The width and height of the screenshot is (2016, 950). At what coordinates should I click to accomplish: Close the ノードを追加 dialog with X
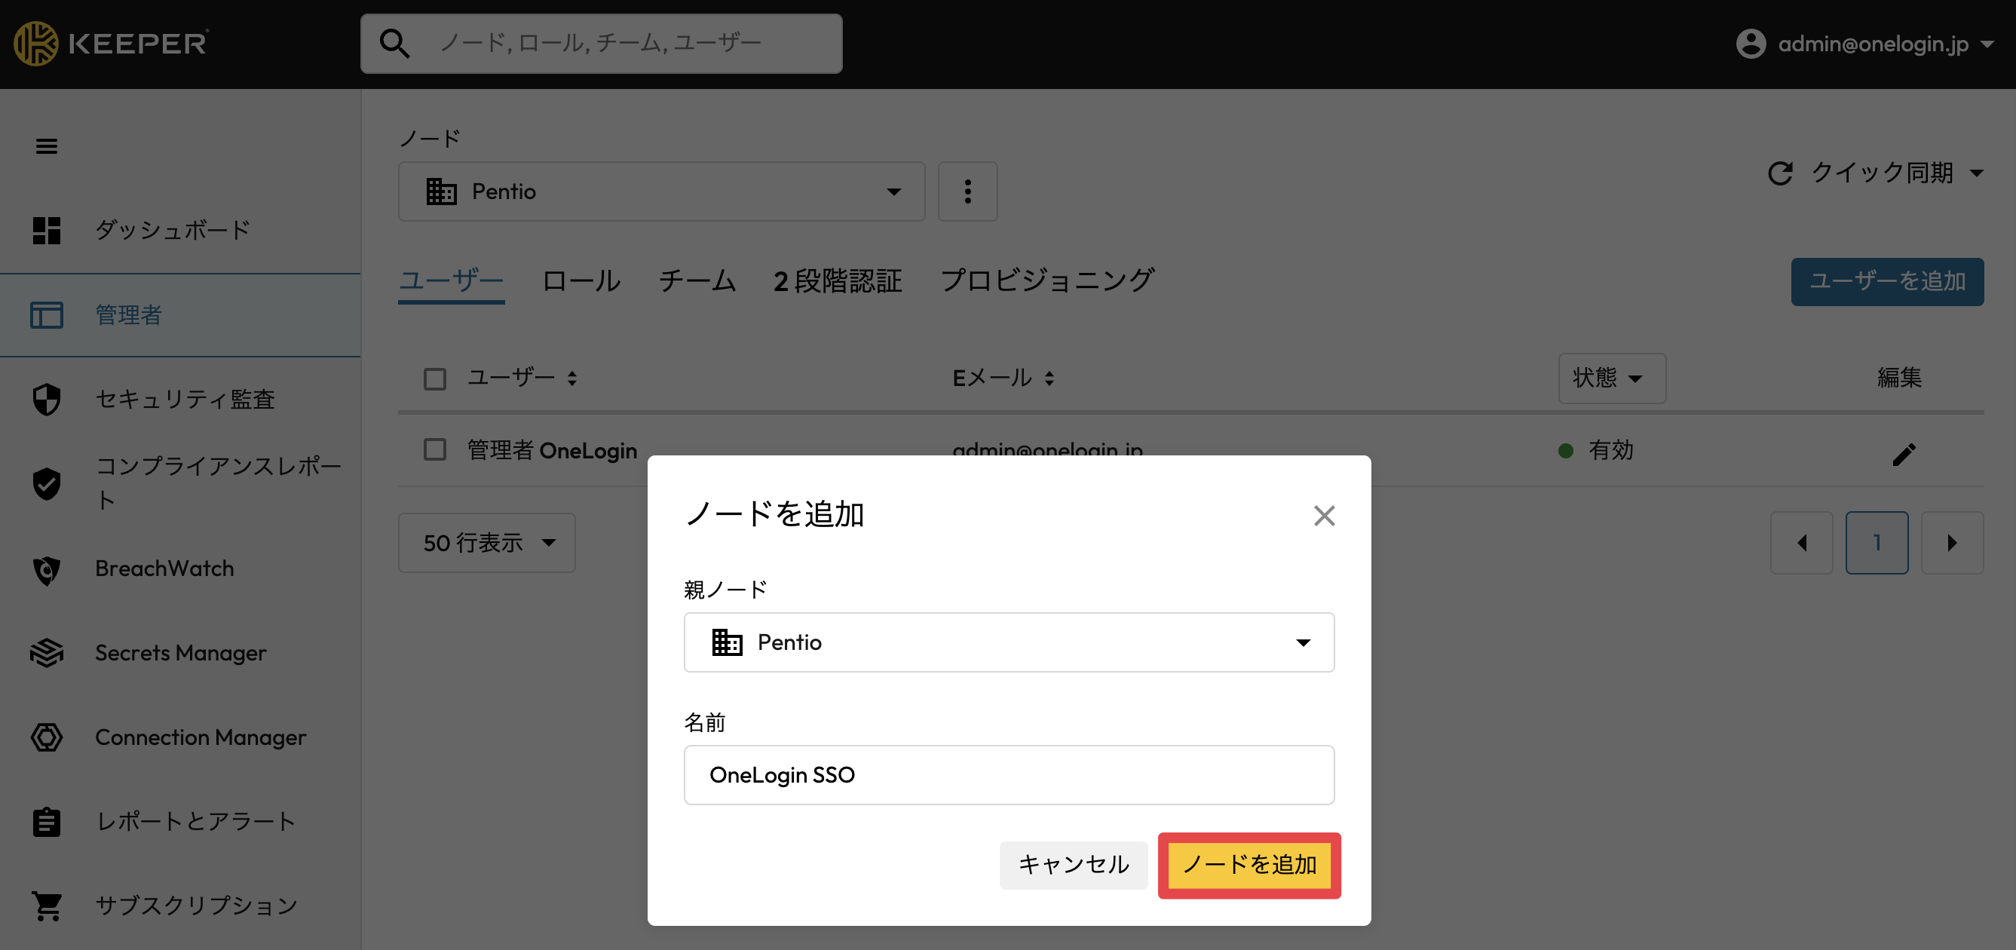point(1323,516)
